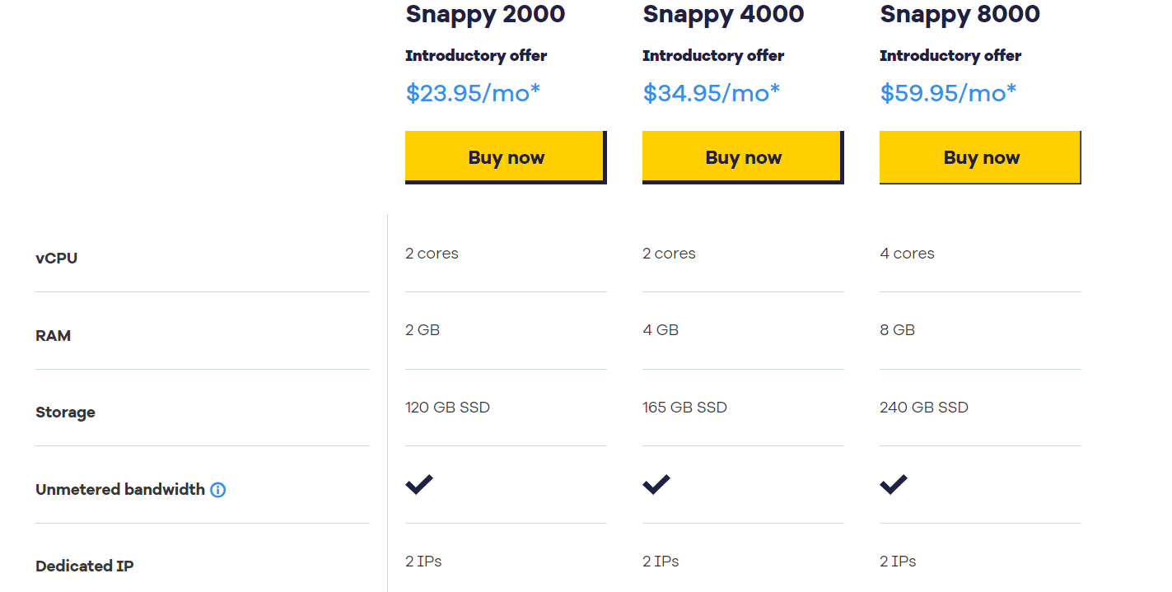This screenshot has height=592, width=1172.
Task: Click the Snappy 8000 bandwidth checkmark
Action: pos(894,485)
